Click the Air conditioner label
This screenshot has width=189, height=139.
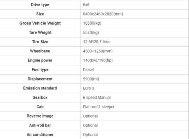tap(40, 135)
